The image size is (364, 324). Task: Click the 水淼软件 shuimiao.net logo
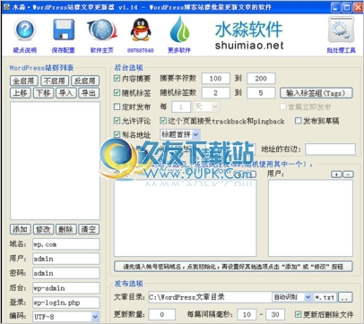tap(249, 35)
